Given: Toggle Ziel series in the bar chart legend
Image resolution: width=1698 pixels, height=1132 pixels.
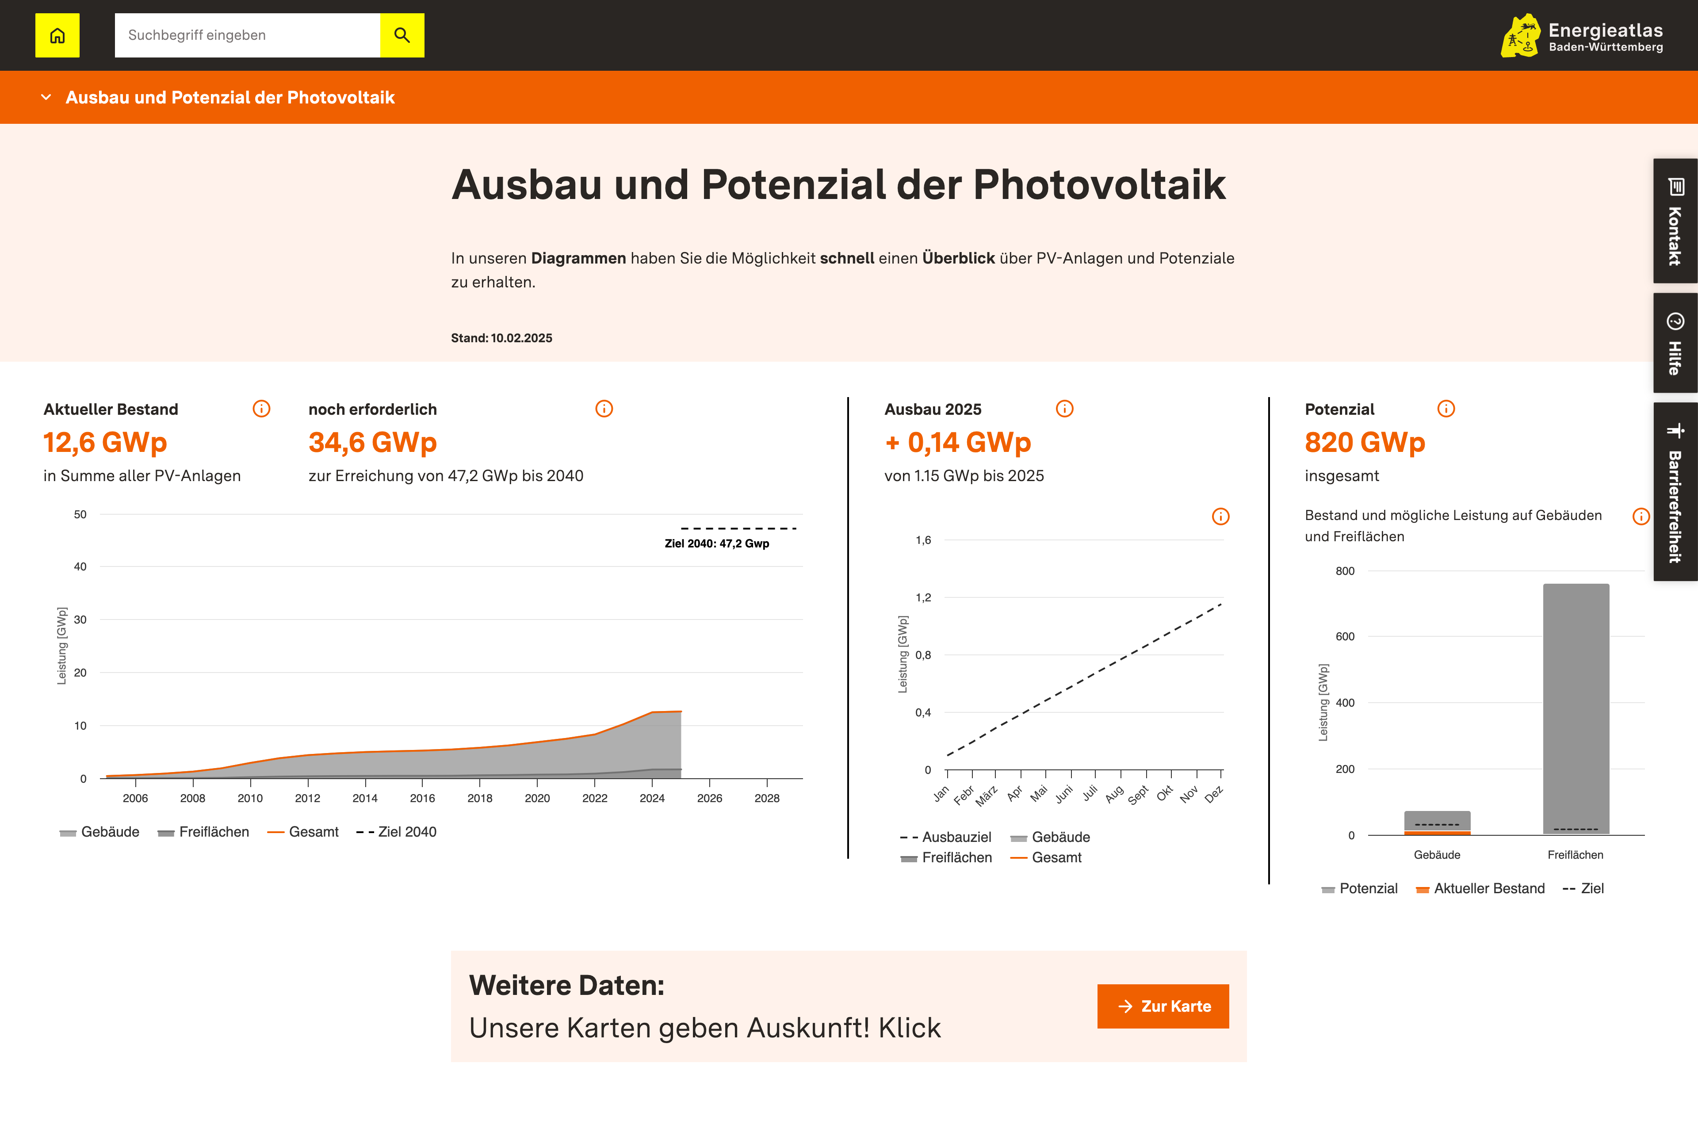Looking at the screenshot, I should [1583, 889].
